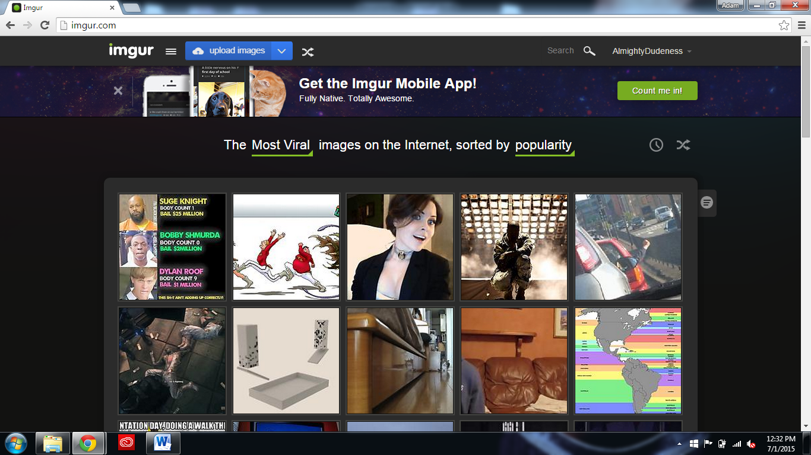Image resolution: width=811 pixels, height=455 pixels.
Task: Click the Chrome taskbar icon
Action: click(88, 443)
